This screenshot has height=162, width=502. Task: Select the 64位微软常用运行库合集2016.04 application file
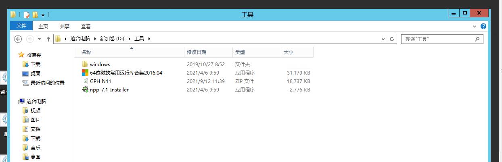click(125, 73)
